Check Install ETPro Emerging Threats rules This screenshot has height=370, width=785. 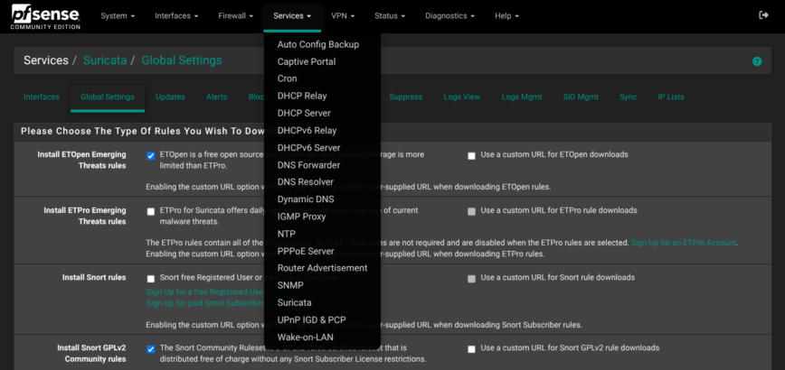pos(151,212)
